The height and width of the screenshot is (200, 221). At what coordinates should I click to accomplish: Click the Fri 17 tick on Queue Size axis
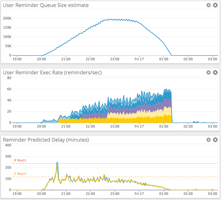click(139, 59)
